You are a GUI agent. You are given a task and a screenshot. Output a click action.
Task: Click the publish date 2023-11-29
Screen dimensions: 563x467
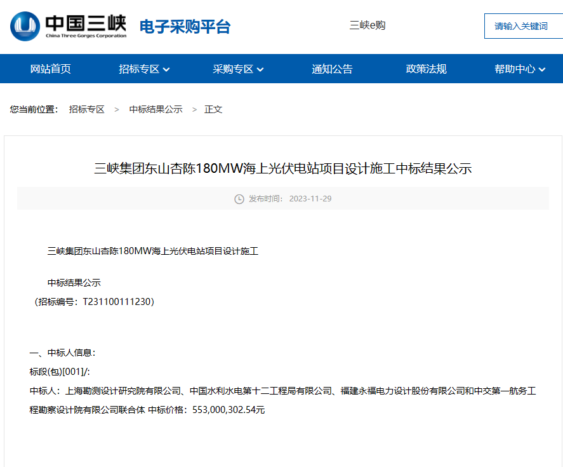(310, 199)
